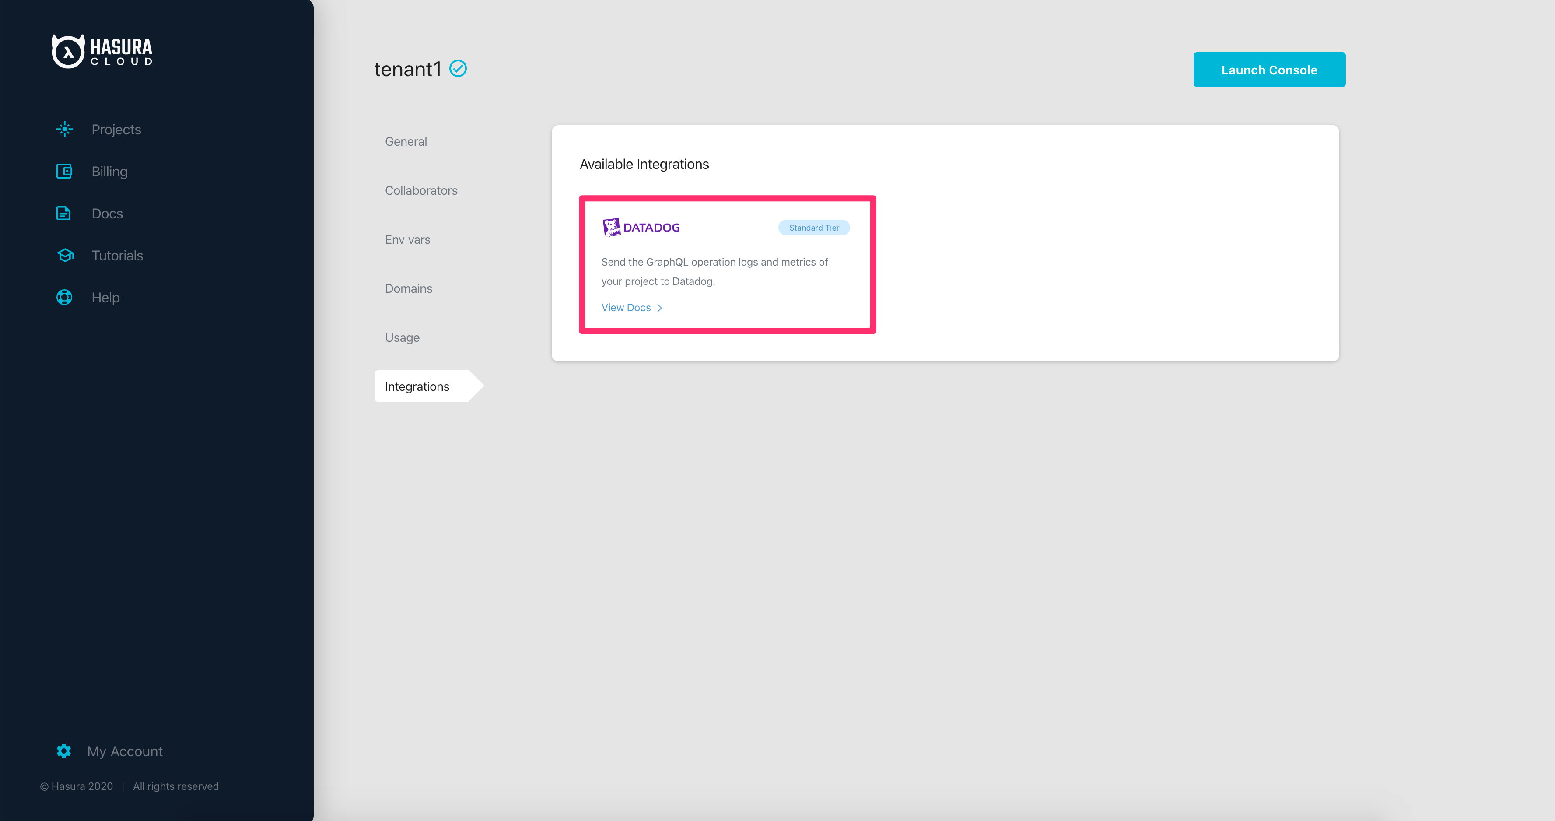
Task: Click the Billing wallet icon
Action: coord(64,172)
